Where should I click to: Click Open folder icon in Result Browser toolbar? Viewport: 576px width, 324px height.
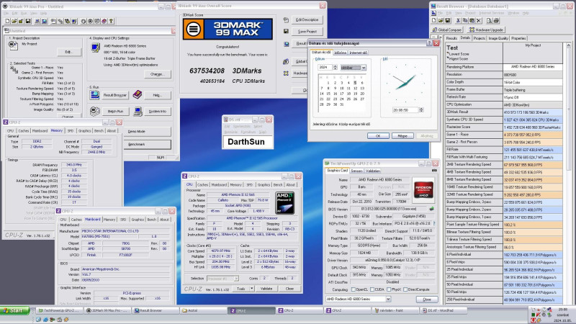(441, 21)
